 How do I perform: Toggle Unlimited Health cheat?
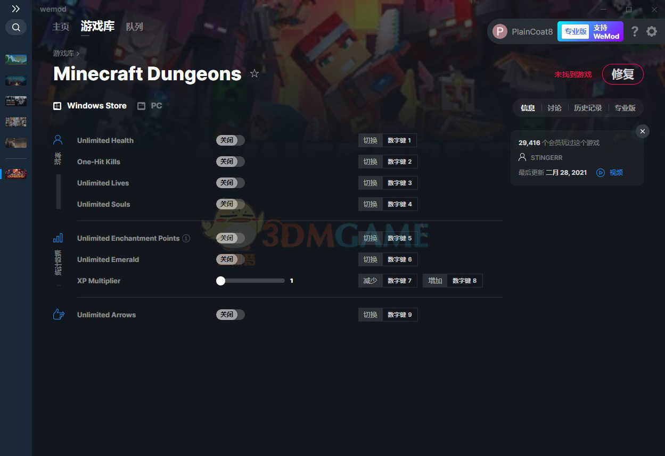pos(230,140)
